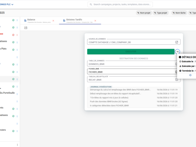
Task: Close the Balance tab
Action: pyautogui.click(x=53, y=21)
